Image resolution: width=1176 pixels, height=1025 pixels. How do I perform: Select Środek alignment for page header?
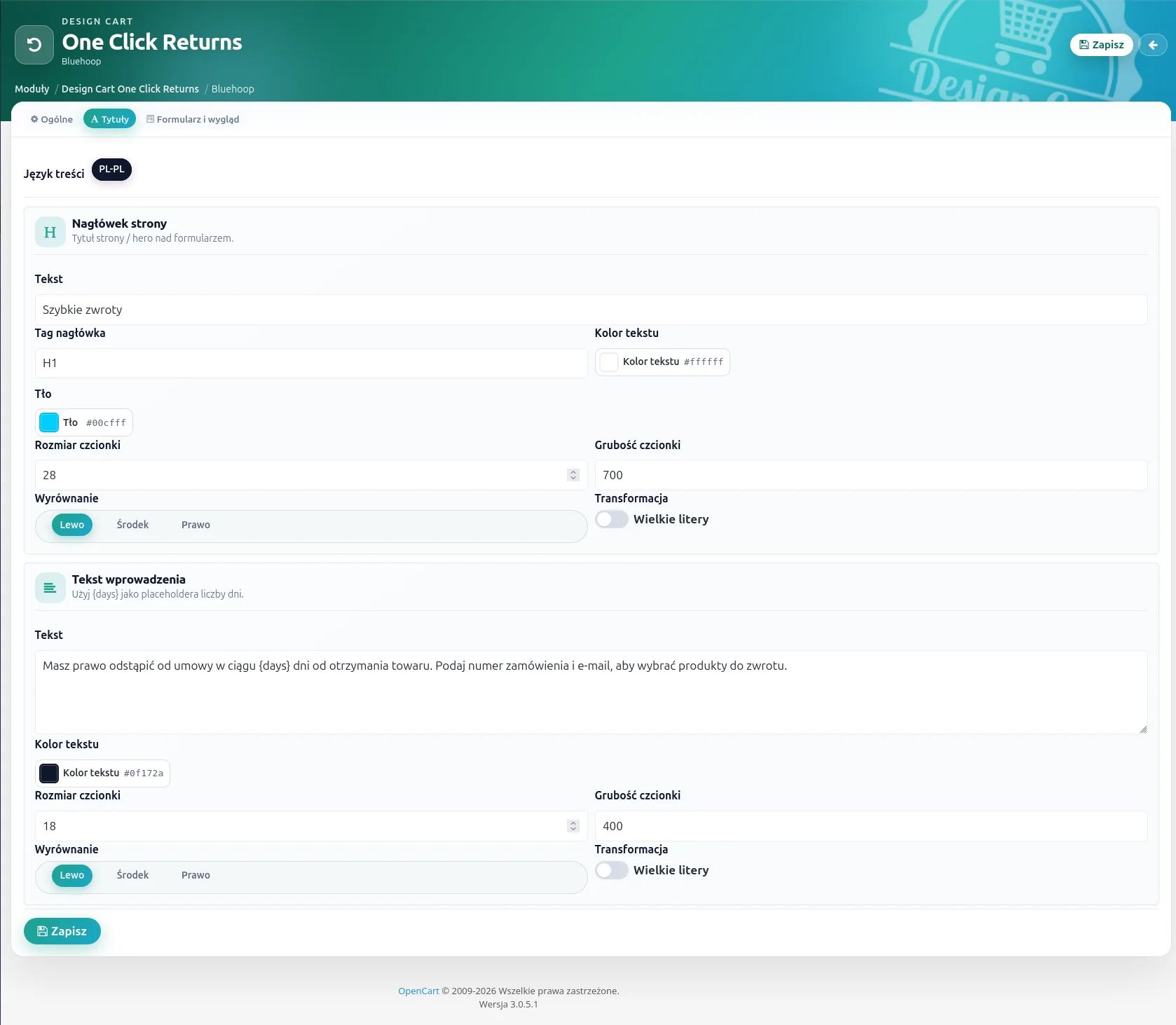pyautogui.click(x=132, y=525)
